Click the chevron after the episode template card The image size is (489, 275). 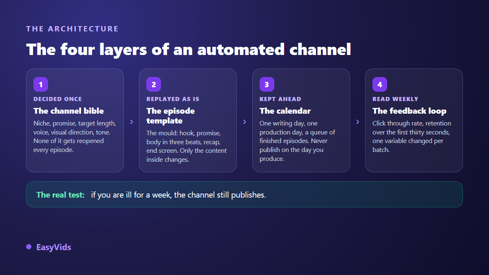pyautogui.click(x=244, y=121)
